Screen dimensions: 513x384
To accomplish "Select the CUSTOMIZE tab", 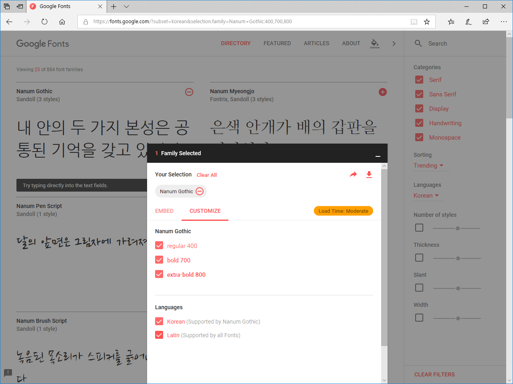I will tap(205, 211).
